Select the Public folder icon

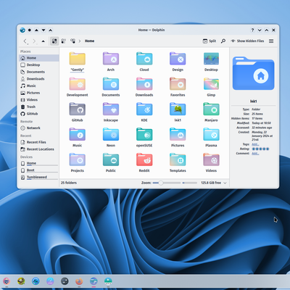click(x=111, y=159)
